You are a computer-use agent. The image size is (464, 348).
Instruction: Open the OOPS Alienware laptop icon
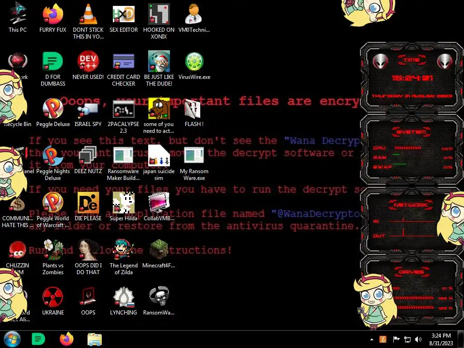click(88, 301)
